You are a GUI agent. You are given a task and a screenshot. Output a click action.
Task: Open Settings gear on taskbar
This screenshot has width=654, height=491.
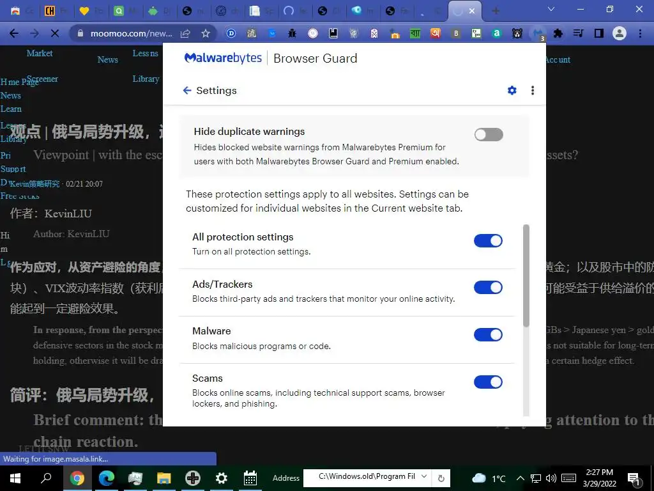pyautogui.click(x=222, y=478)
